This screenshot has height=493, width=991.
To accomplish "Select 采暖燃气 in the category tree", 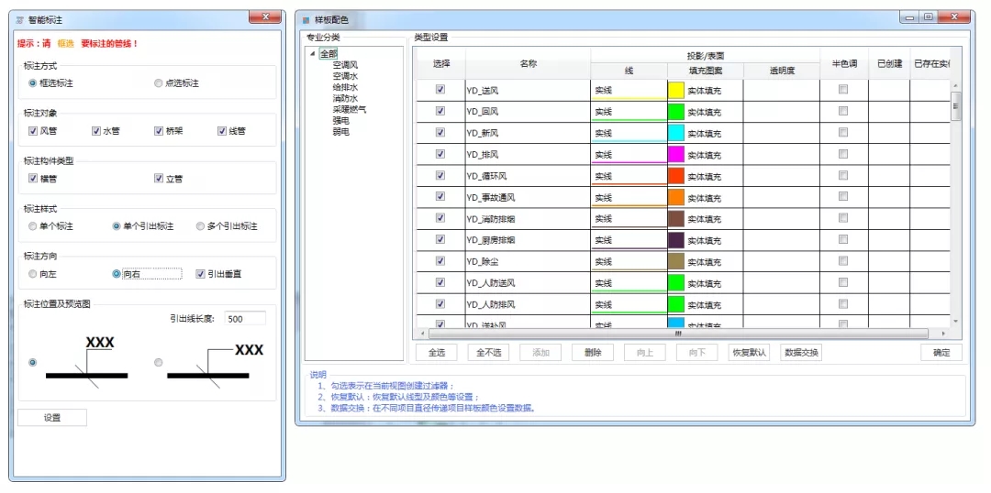I will pyautogui.click(x=350, y=109).
